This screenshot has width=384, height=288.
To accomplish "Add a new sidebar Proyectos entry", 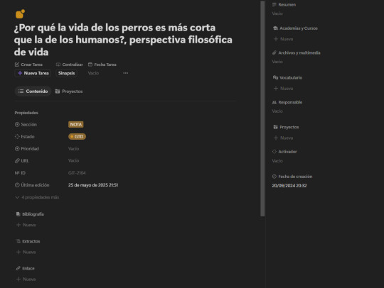I will click(283, 138).
